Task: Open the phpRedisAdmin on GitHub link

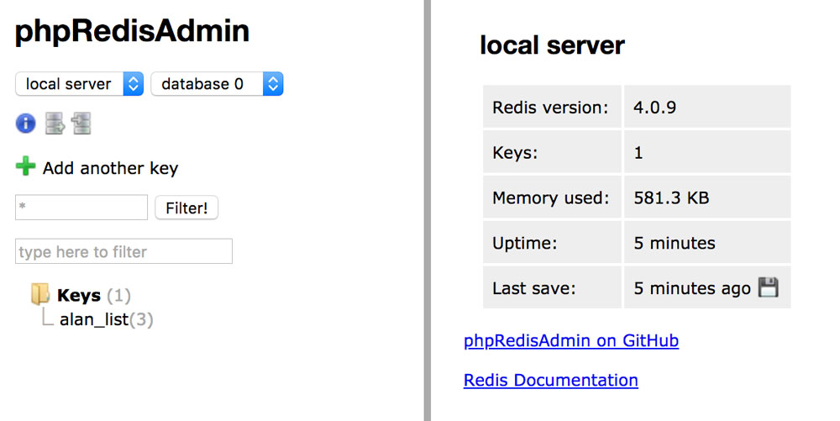Action: coord(571,341)
